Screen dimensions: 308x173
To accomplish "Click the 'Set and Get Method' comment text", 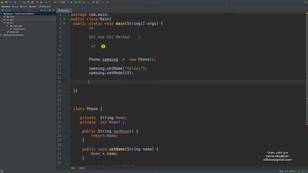I will point(109,37).
